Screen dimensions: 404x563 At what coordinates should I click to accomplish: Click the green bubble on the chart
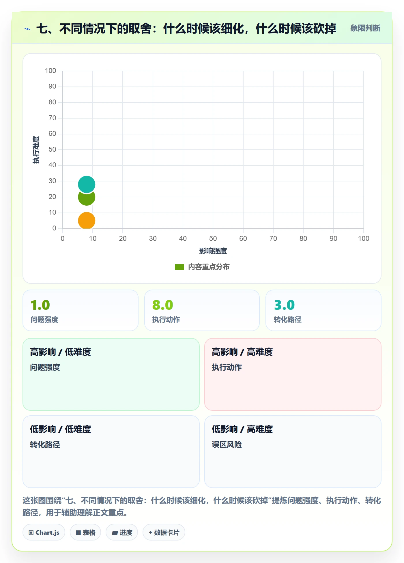click(x=87, y=198)
